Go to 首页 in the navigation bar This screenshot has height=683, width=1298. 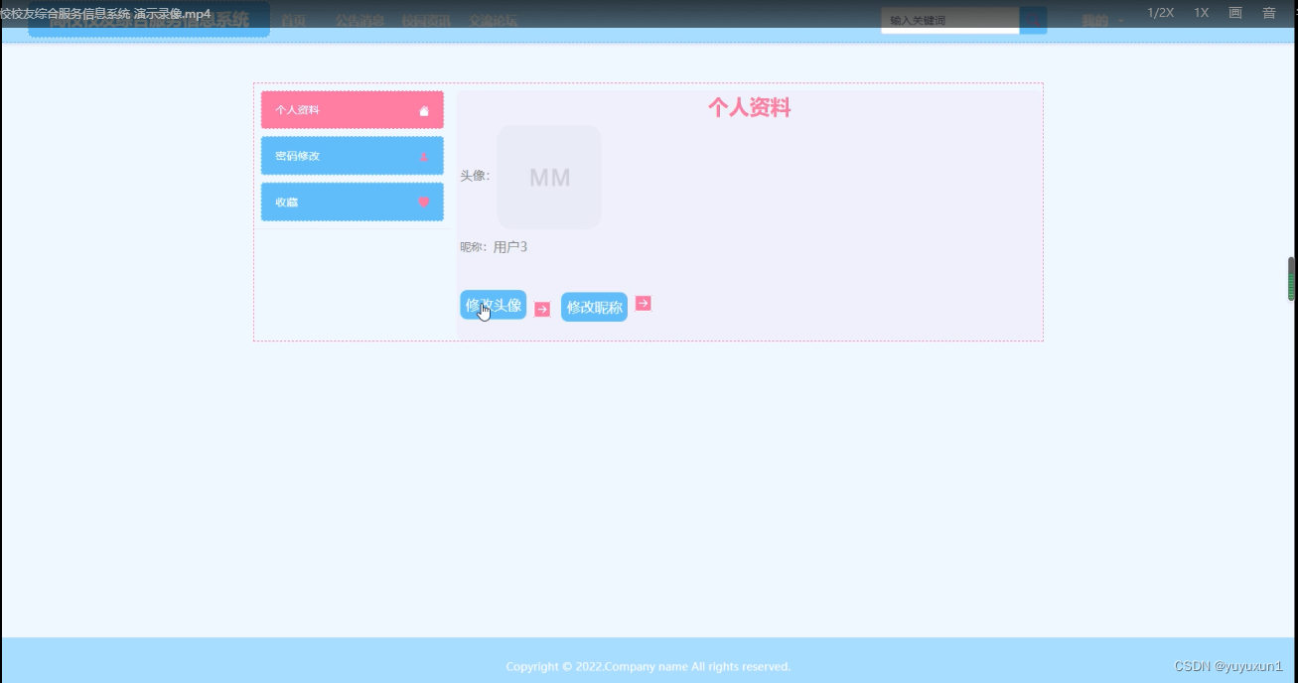click(x=293, y=20)
